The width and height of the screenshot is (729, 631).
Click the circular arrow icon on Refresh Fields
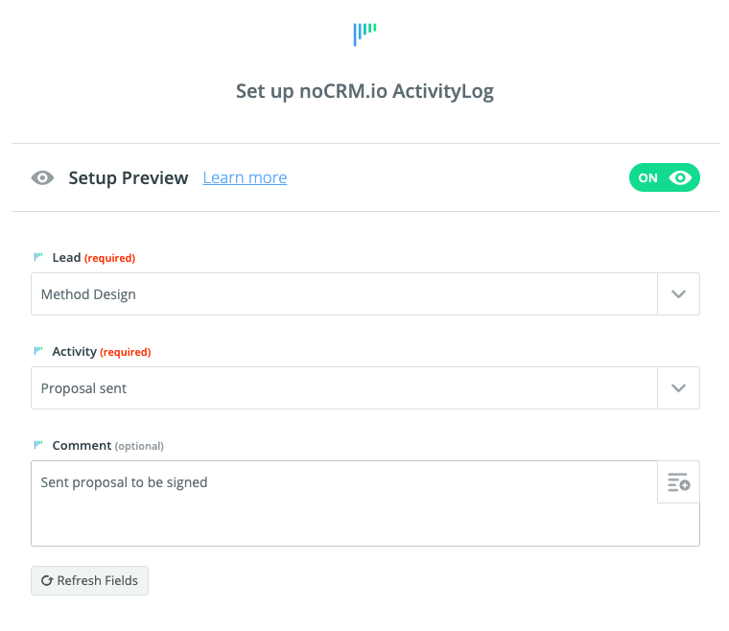click(46, 581)
